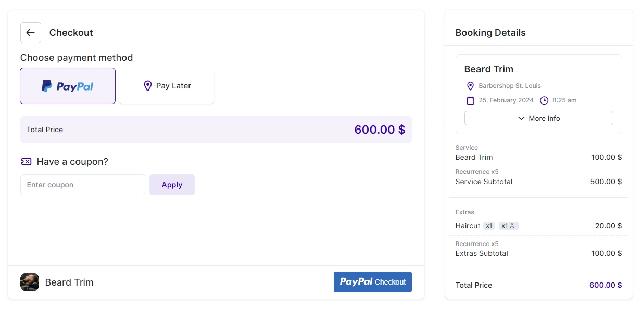Expand the More Info section

pos(538,118)
